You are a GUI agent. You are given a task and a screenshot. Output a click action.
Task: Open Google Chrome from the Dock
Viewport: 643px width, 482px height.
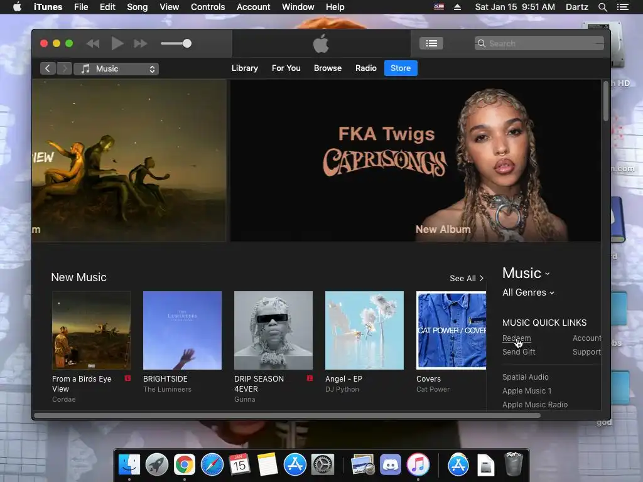tap(185, 465)
